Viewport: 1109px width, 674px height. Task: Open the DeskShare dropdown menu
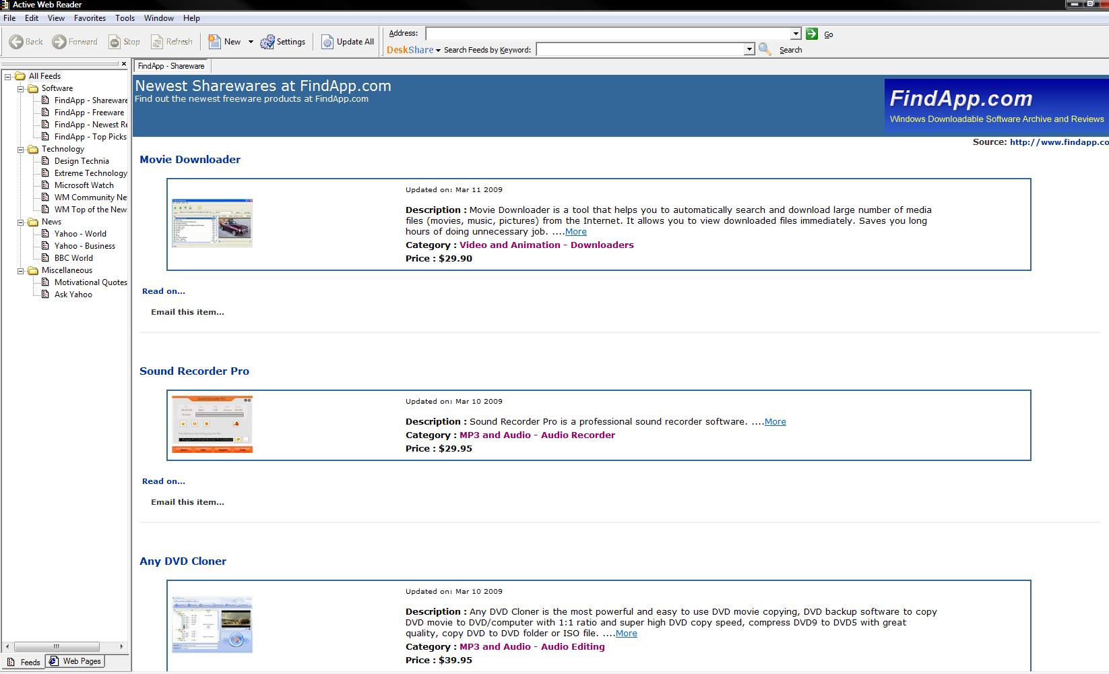click(438, 50)
